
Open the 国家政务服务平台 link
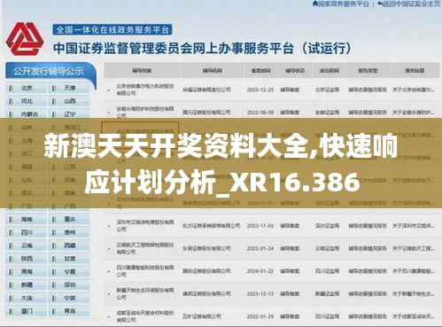pyautogui.click(x=341, y=4)
